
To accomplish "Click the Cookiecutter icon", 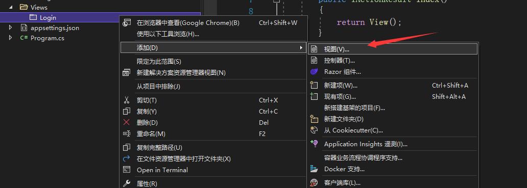I will (314, 130).
